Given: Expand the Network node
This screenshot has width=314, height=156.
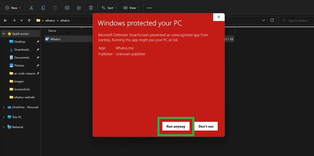Looking at the screenshot, I should 4,127.
